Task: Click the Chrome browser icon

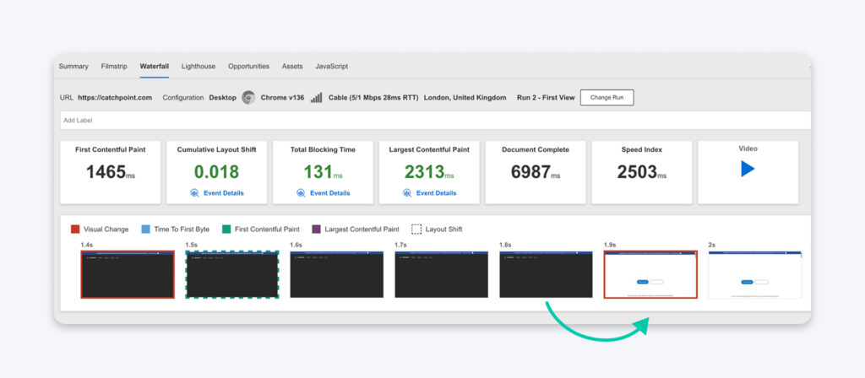Action: 248,98
